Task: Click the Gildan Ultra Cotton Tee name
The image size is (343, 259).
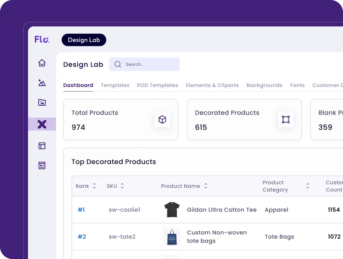Action: click(222, 210)
